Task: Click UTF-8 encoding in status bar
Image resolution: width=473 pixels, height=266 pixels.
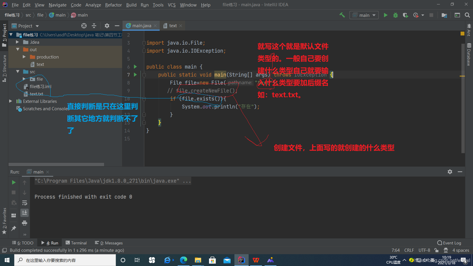Action: 424,250
